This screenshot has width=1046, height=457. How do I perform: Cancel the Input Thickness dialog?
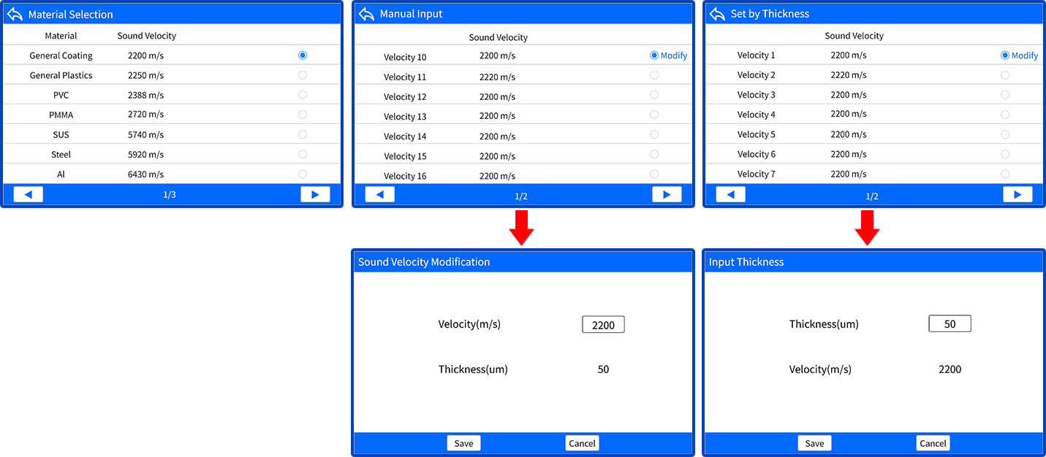(x=933, y=443)
